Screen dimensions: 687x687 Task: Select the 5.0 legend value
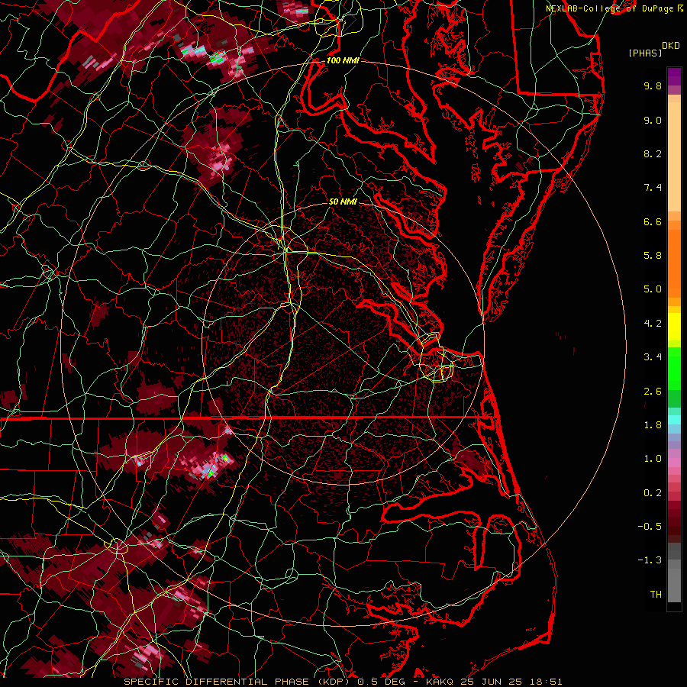click(653, 289)
